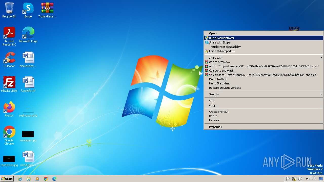Open FileZilla Client desktop shortcut
This screenshot has width=324, height=182.
[x=9, y=84]
